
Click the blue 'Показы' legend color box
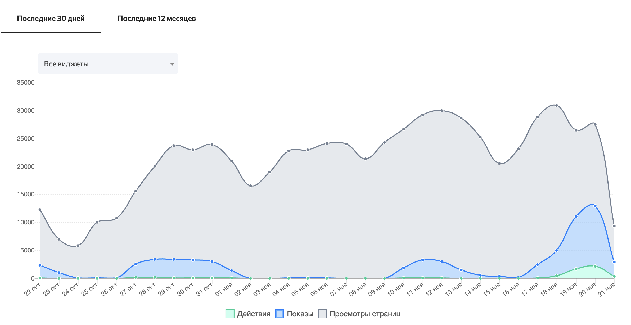pos(280,314)
